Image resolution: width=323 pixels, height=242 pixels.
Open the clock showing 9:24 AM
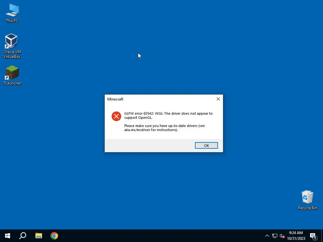[296, 236]
